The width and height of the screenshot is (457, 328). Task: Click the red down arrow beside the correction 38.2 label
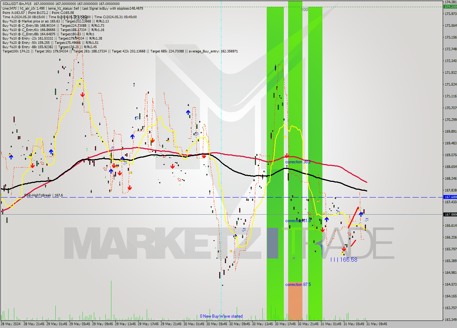tap(287, 156)
